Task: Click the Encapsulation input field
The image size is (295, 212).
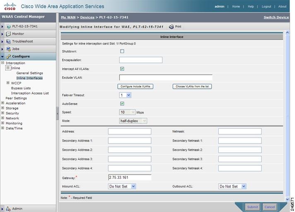Action: tap(141, 60)
